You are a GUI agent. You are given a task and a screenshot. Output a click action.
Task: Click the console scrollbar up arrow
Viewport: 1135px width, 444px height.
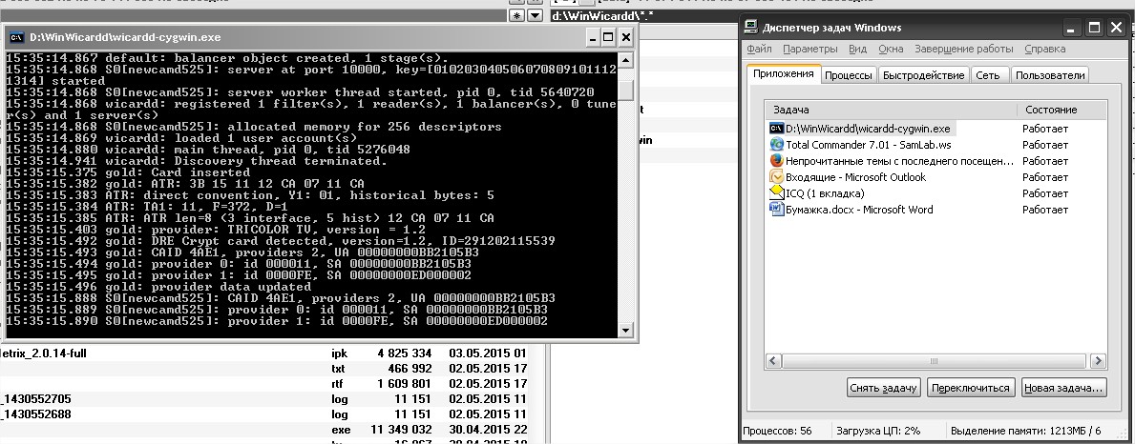(x=625, y=59)
